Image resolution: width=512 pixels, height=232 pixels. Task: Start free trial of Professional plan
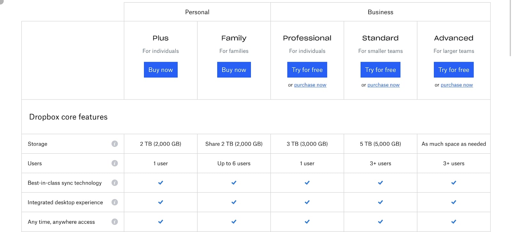(307, 70)
